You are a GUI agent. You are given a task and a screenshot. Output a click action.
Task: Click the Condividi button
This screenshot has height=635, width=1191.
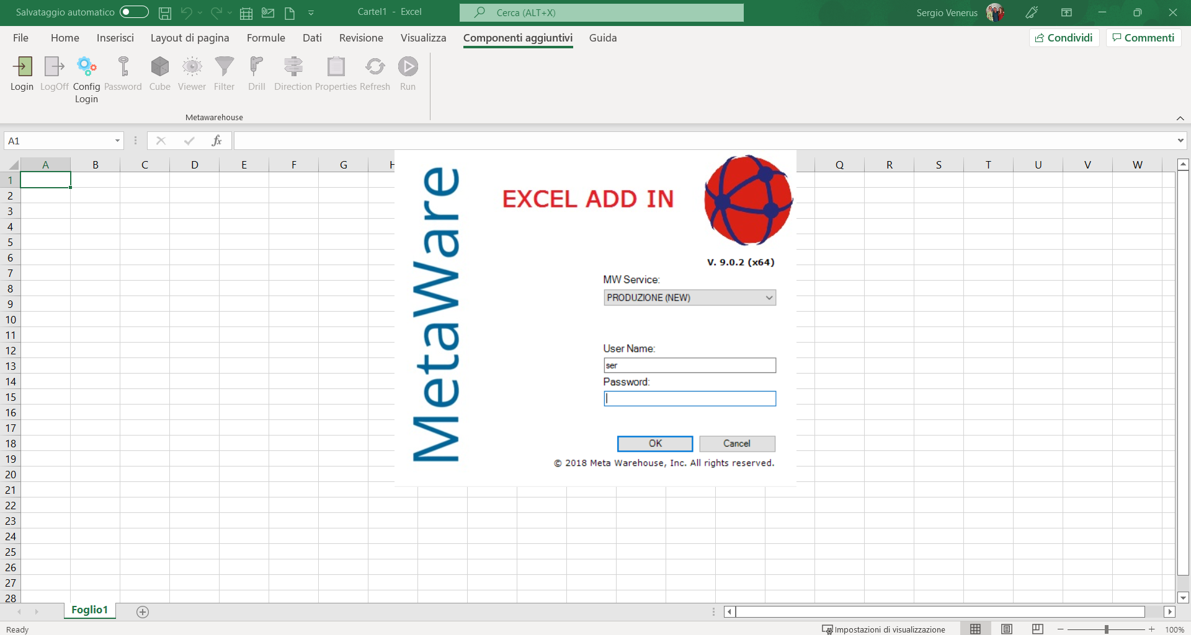[x=1064, y=38]
